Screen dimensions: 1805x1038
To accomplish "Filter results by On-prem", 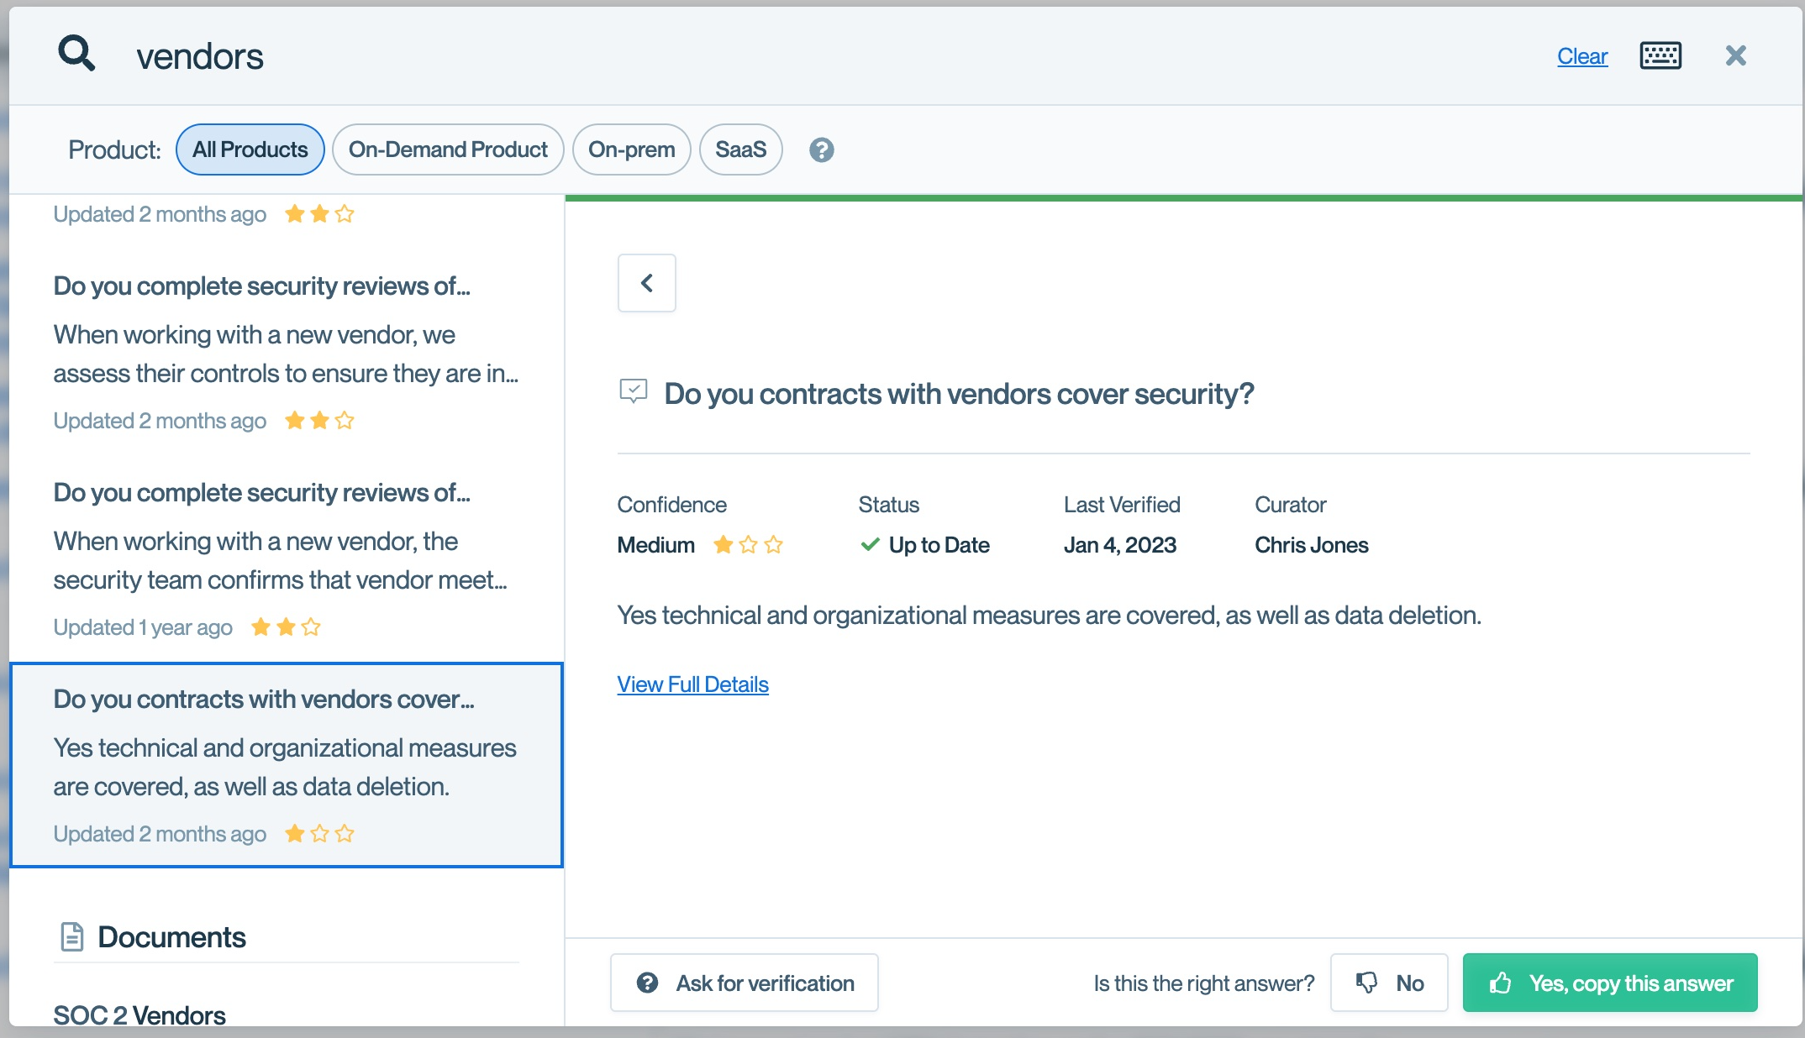I will [x=631, y=150].
